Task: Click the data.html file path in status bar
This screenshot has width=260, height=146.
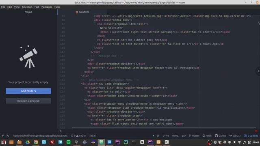Action: tap(40, 136)
